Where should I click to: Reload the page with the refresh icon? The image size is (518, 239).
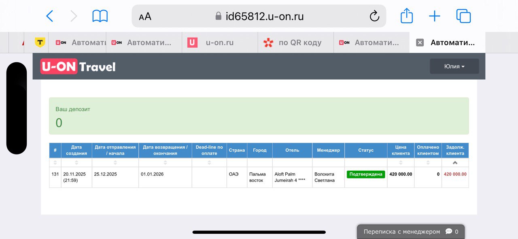(x=374, y=16)
